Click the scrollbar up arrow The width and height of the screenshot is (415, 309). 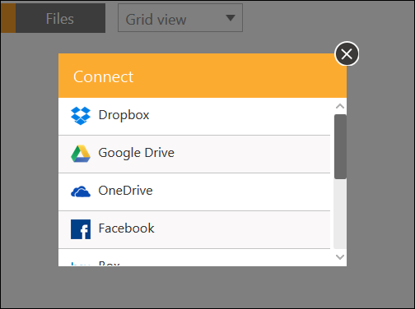coord(340,106)
